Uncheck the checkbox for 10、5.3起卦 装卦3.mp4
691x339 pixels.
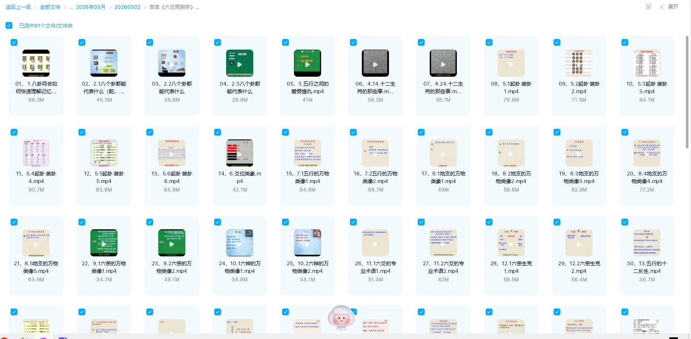[x=625, y=42]
